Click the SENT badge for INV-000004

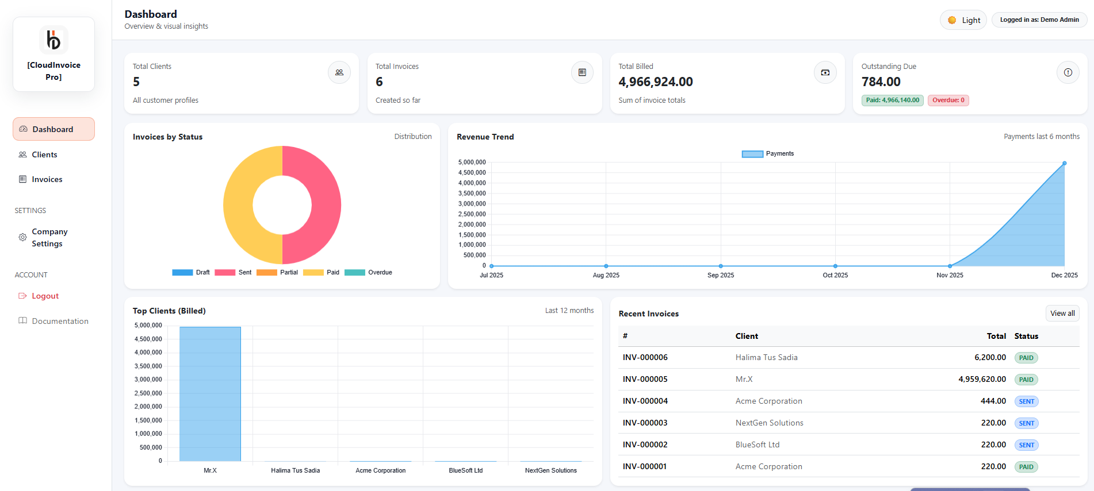(x=1026, y=401)
